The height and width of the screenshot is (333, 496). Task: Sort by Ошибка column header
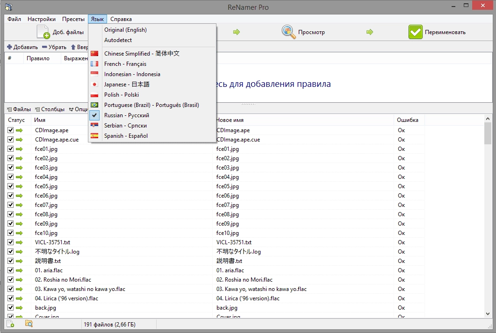pyautogui.click(x=409, y=120)
